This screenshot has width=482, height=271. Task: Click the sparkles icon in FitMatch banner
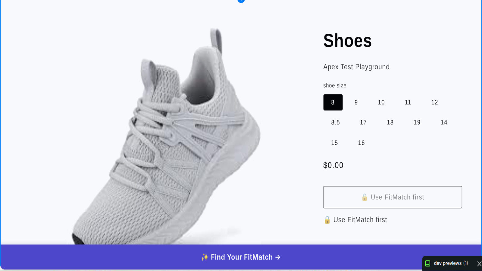(x=205, y=257)
